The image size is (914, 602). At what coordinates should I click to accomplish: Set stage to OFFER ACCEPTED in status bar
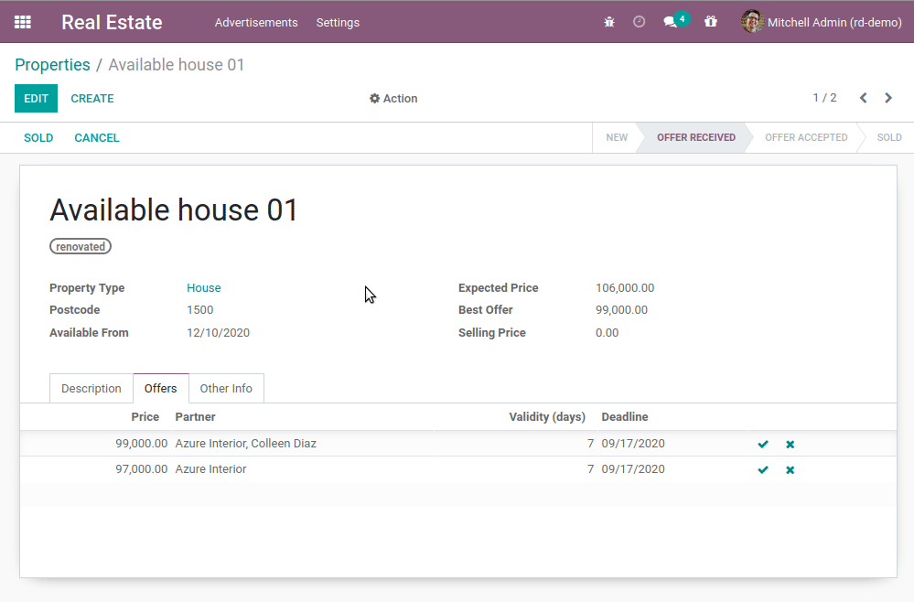click(x=806, y=137)
